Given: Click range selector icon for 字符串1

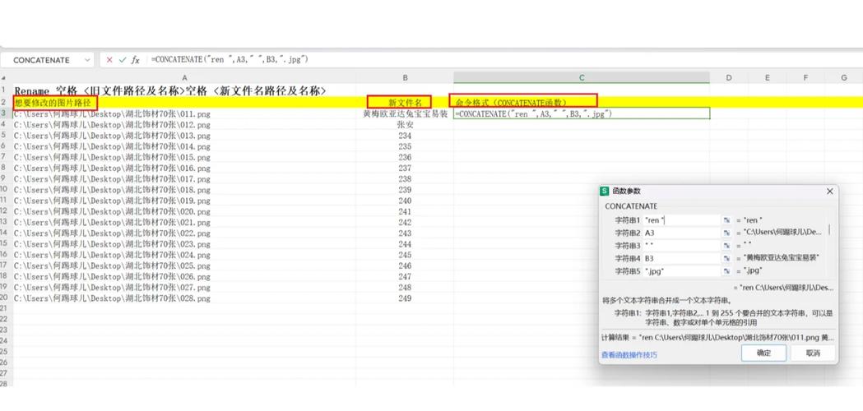Looking at the screenshot, I should [726, 220].
